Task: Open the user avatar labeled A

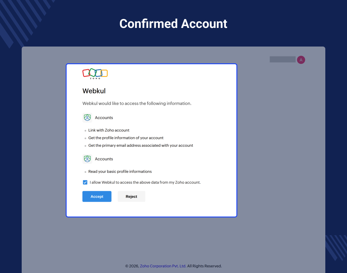Action: (x=301, y=60)
